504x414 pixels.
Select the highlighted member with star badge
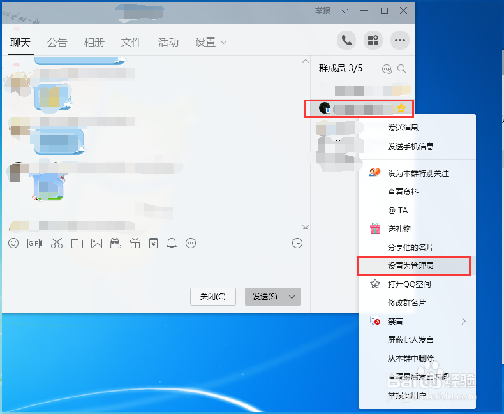(359, 108)
